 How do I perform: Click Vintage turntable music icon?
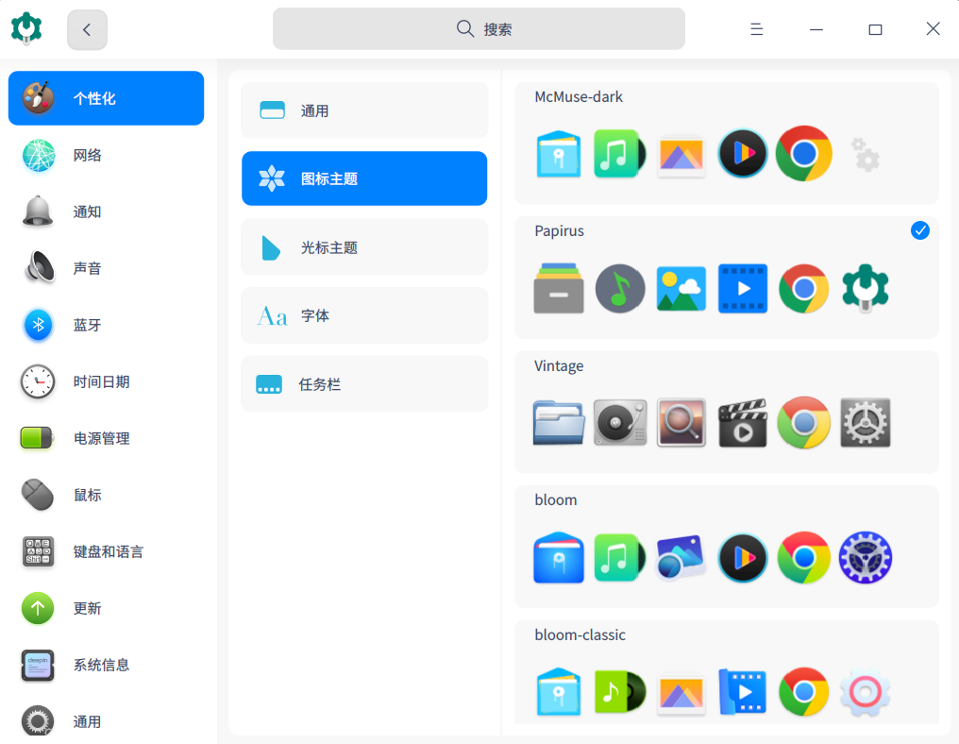point(620,422)
